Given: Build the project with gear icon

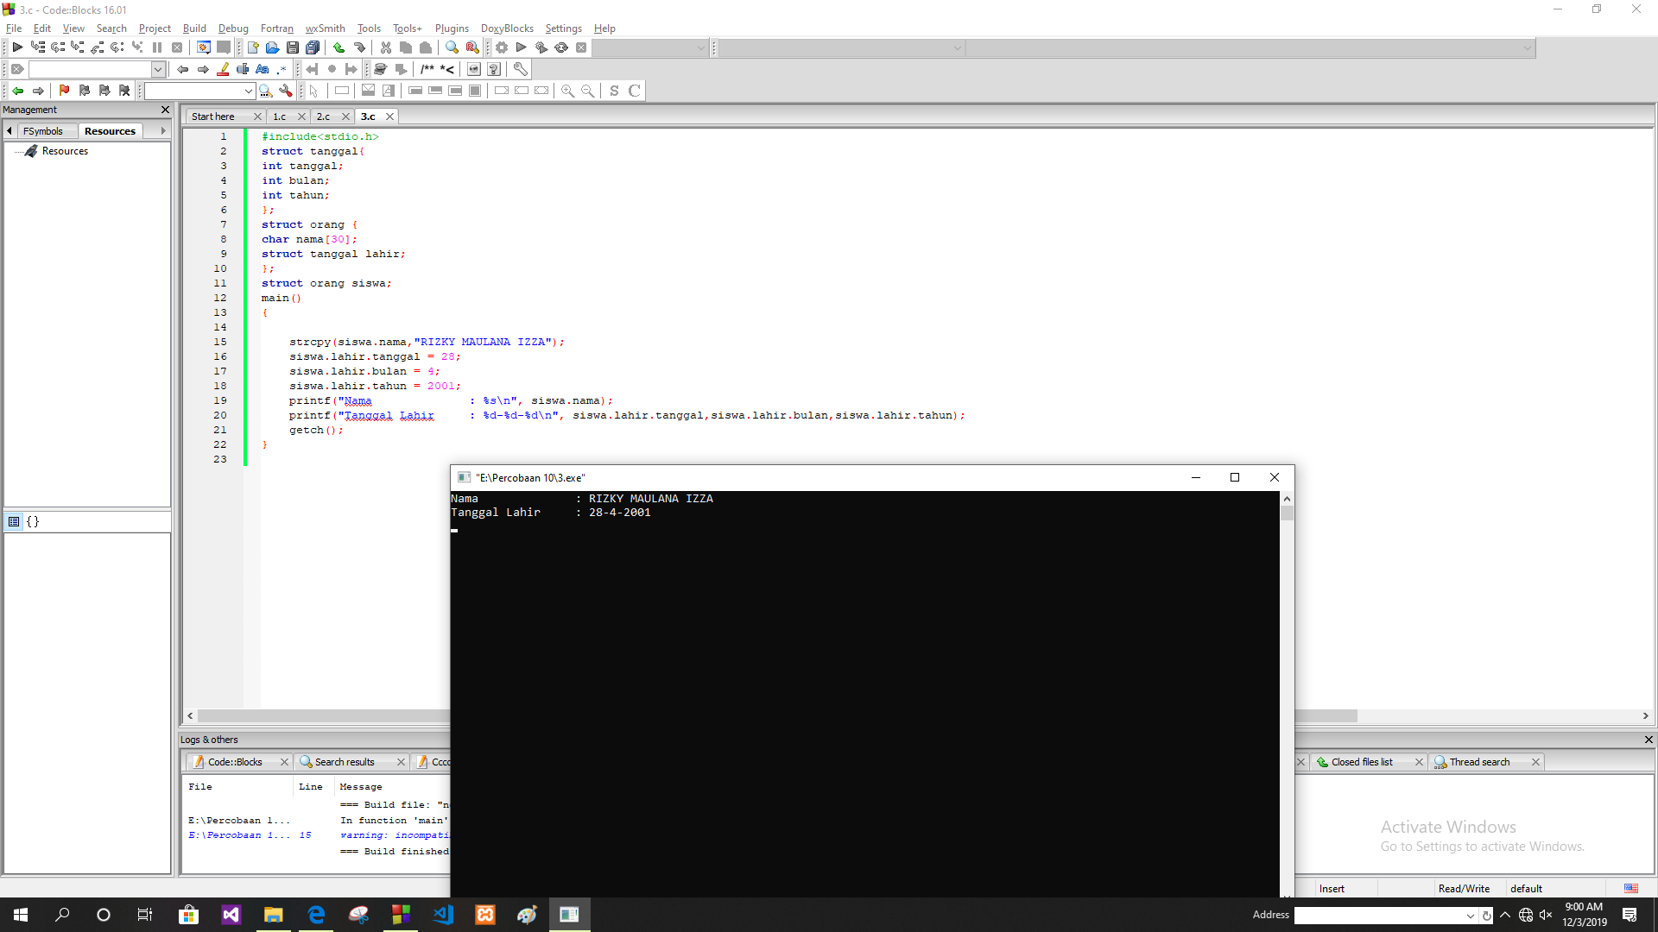Looking at the screenshot, I should (502, 47).
